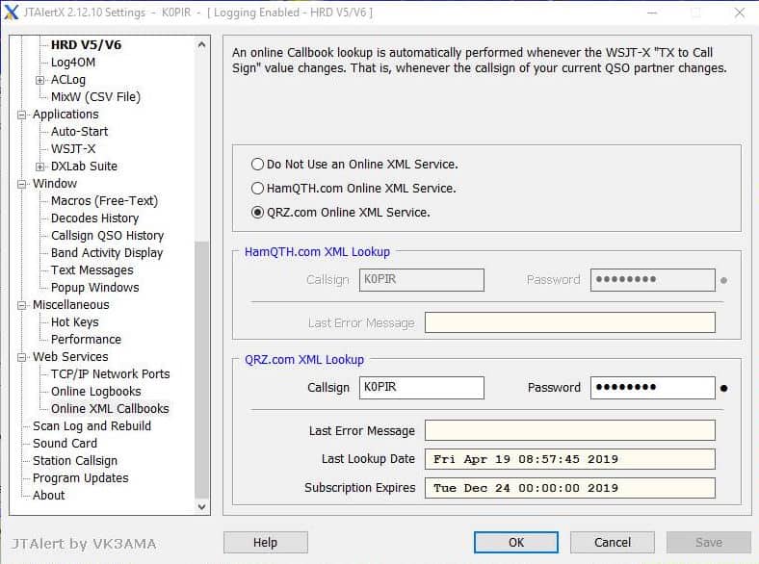Click the JTAlertX app icon in title bar
Viewport: 759px width, 564px height.
click(x=12, y=13)
